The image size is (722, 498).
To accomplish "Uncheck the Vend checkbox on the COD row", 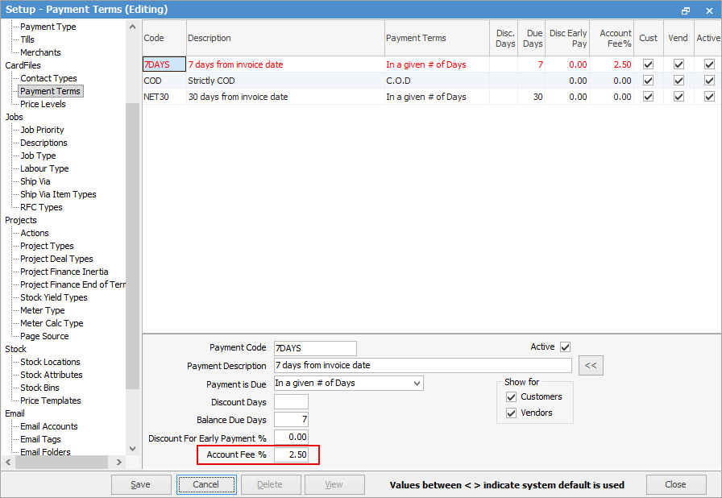I will pyautogui.click(x=678, y=80).
